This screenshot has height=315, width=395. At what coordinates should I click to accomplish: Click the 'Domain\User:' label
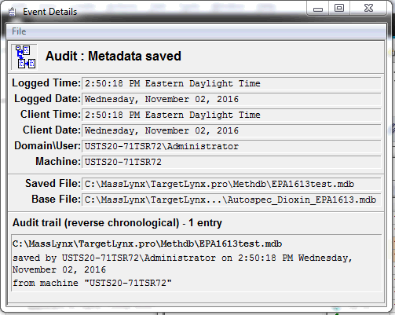point(47,146)
